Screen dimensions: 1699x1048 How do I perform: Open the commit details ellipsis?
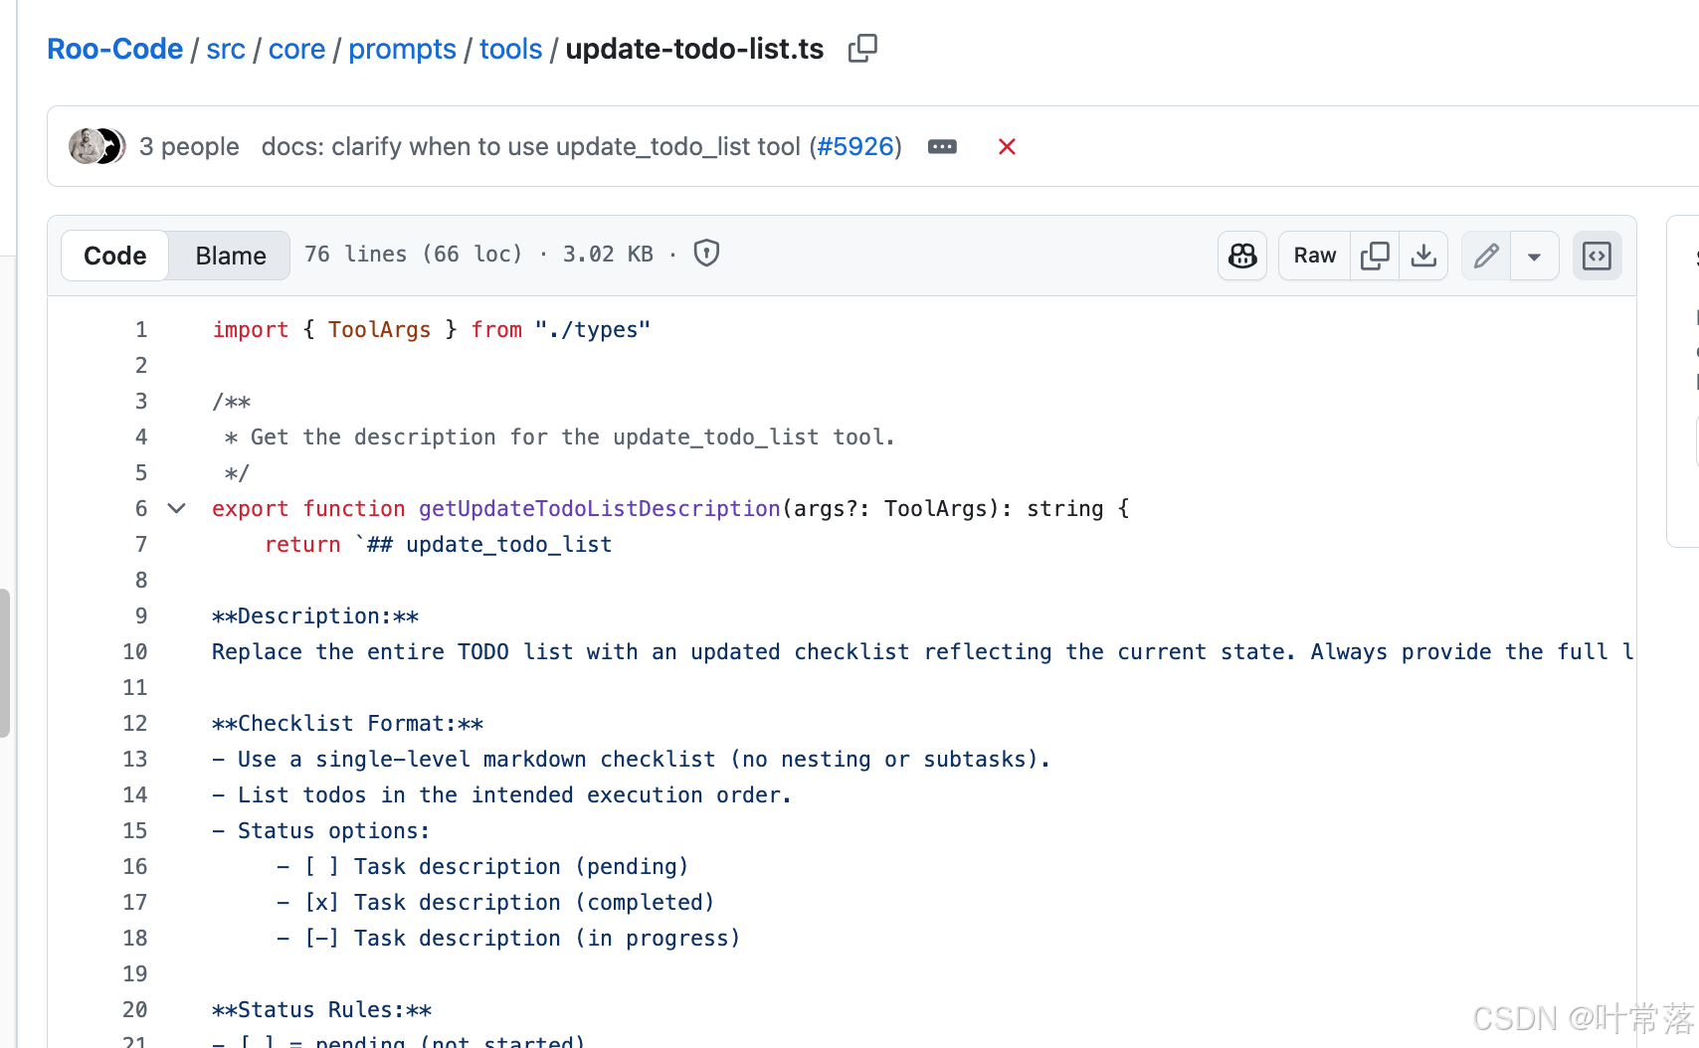click(942, 146)
